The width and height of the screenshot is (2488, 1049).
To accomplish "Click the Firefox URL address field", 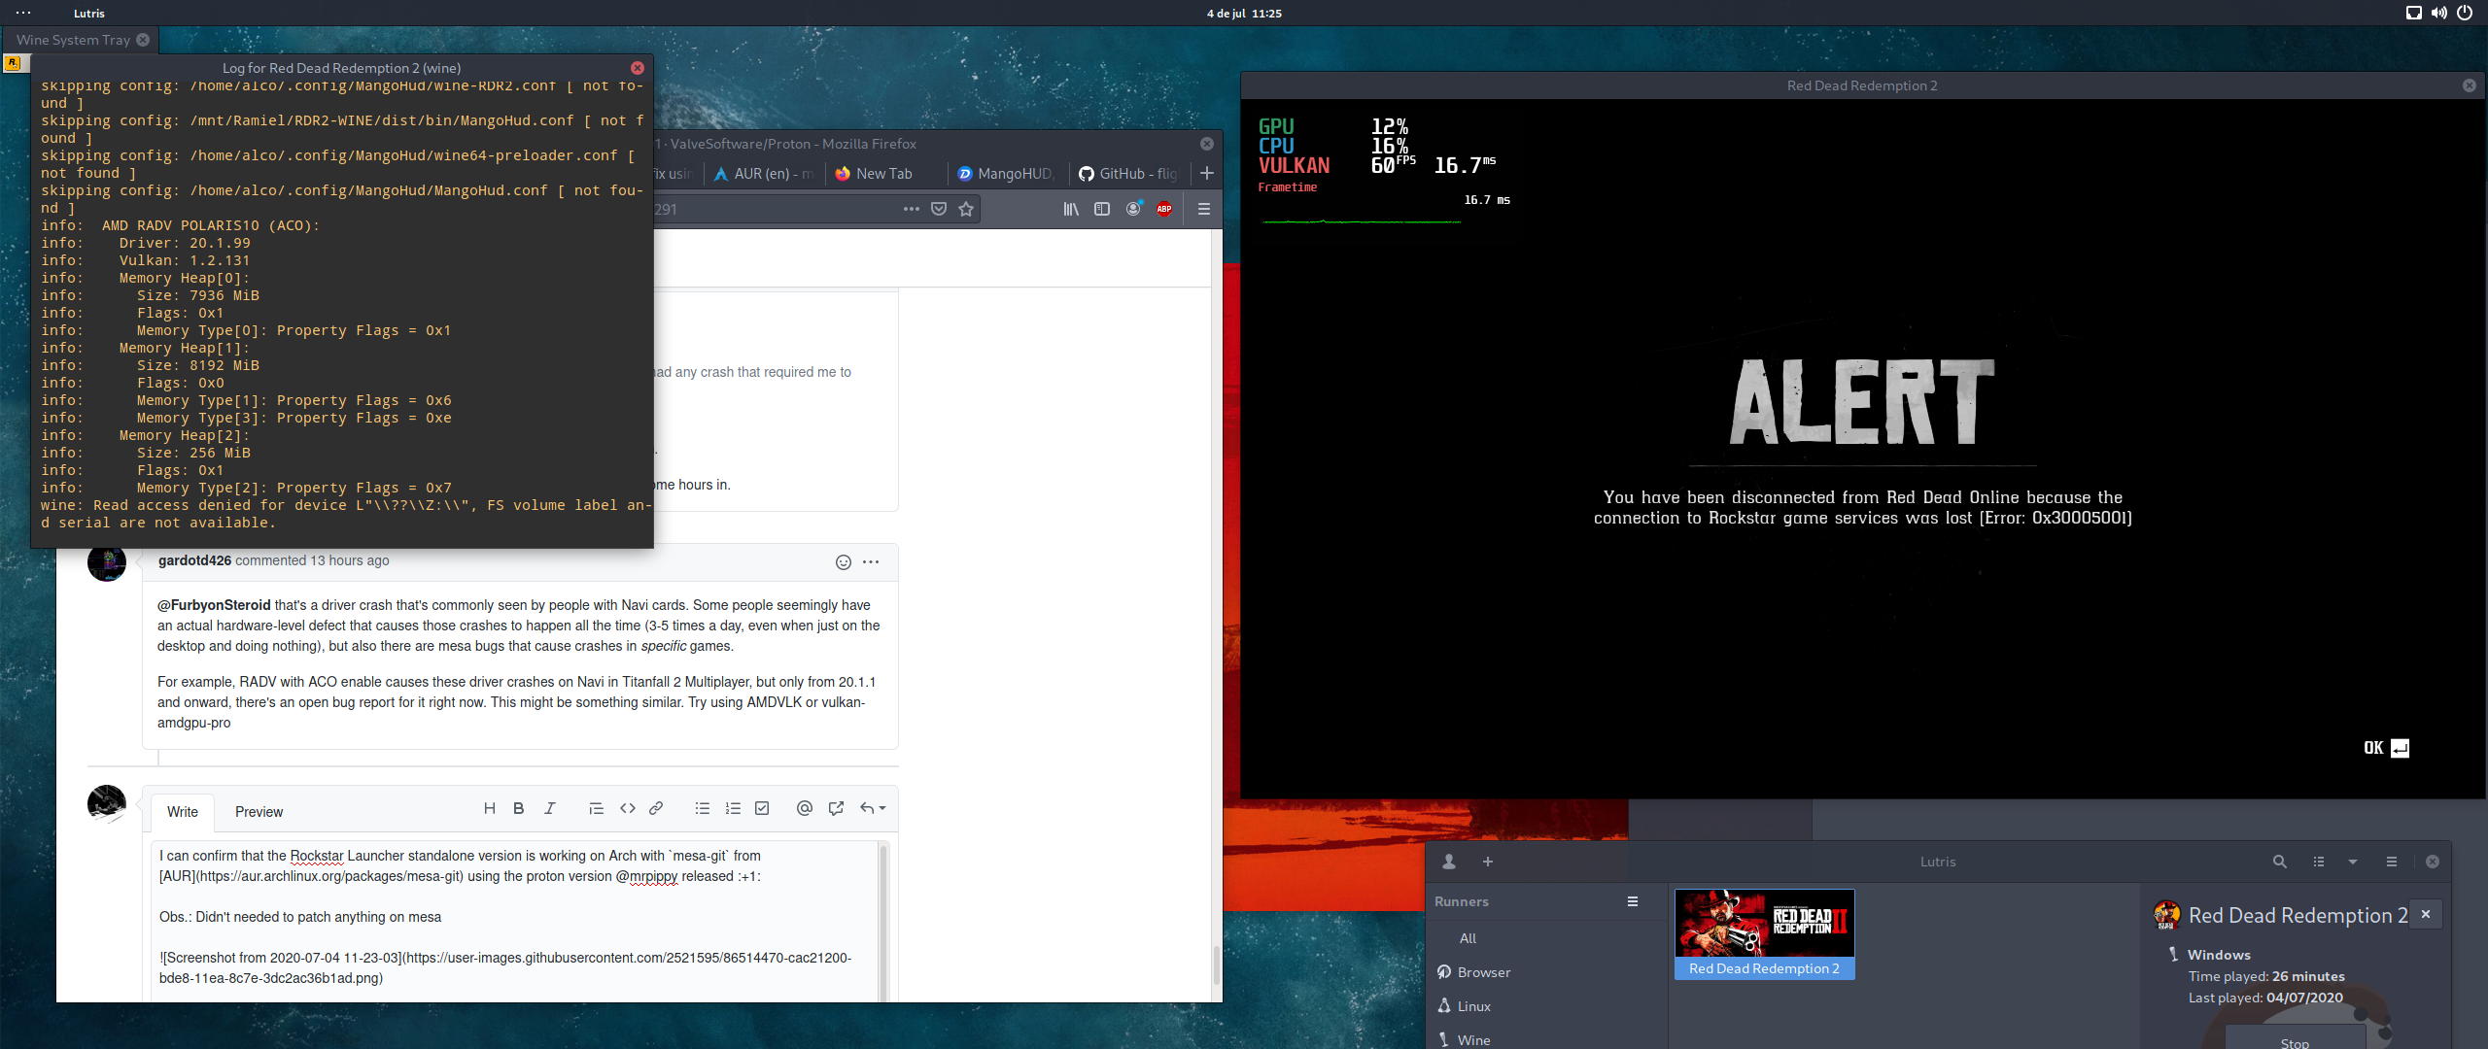I will pyautogui.click(x=776, y=209).
